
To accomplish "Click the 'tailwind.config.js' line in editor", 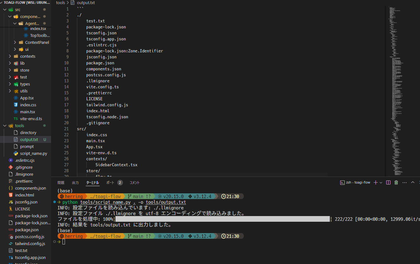I will [x=107, y=105].
